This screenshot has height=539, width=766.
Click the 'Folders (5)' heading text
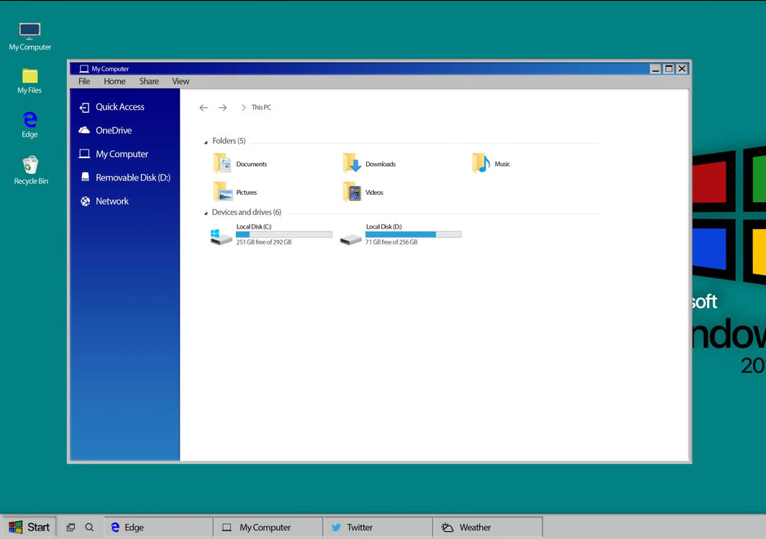pos(229,141)
